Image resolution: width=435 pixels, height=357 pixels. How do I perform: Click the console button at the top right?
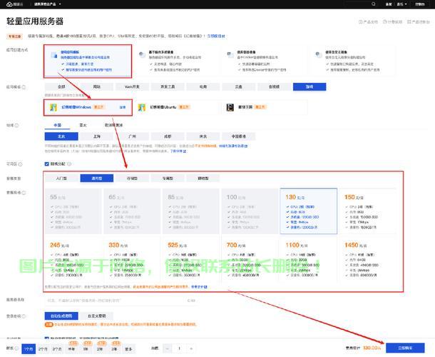[x=420, y=4]
